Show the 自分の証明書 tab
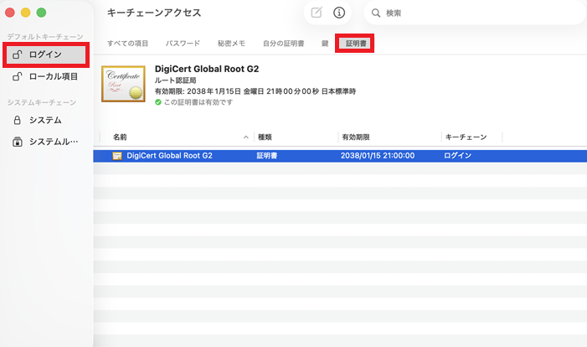 click(283, 42)
